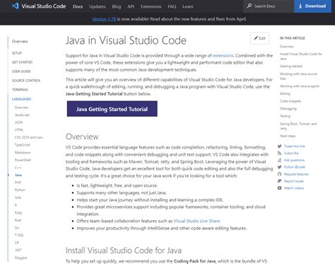Viewport: 335px width, 264px height.
Task: Jump to Testing in article outline
Action: [285, 116]
